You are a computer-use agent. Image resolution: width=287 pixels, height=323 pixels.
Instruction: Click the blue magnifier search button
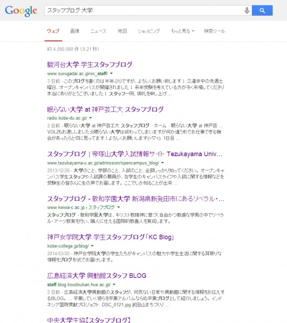[262, 10]
